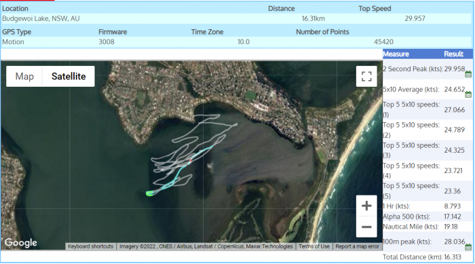Click Report a map error link

(x=357, y=246)
